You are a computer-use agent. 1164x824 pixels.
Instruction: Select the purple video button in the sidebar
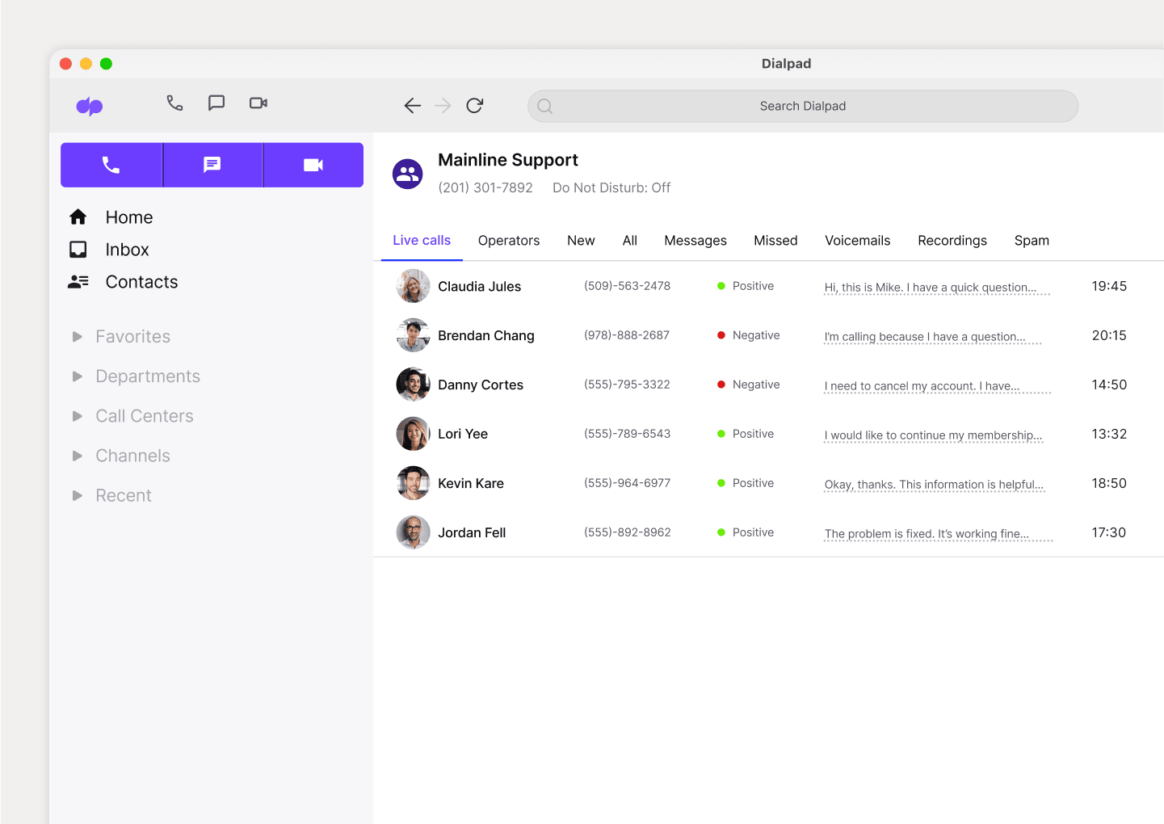pyautogui.click(x=313, y=164)
